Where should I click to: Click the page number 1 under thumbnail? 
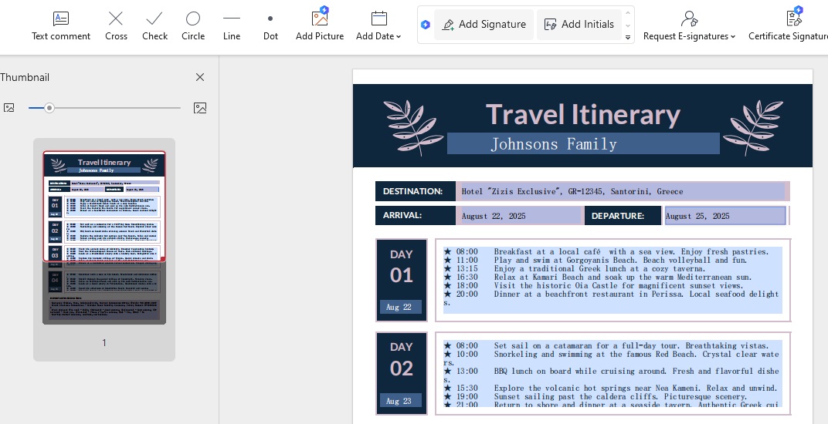pos(104,343)
